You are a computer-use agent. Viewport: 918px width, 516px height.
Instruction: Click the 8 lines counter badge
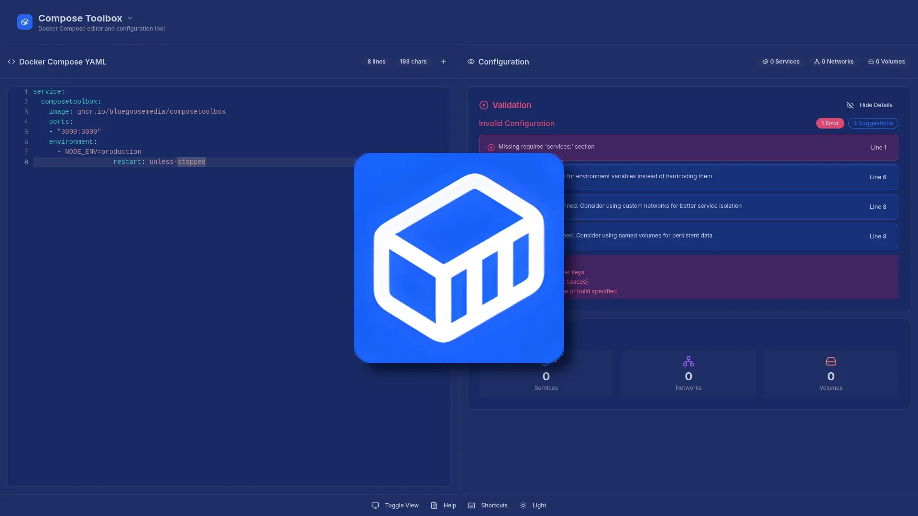(x=376, y=62)
